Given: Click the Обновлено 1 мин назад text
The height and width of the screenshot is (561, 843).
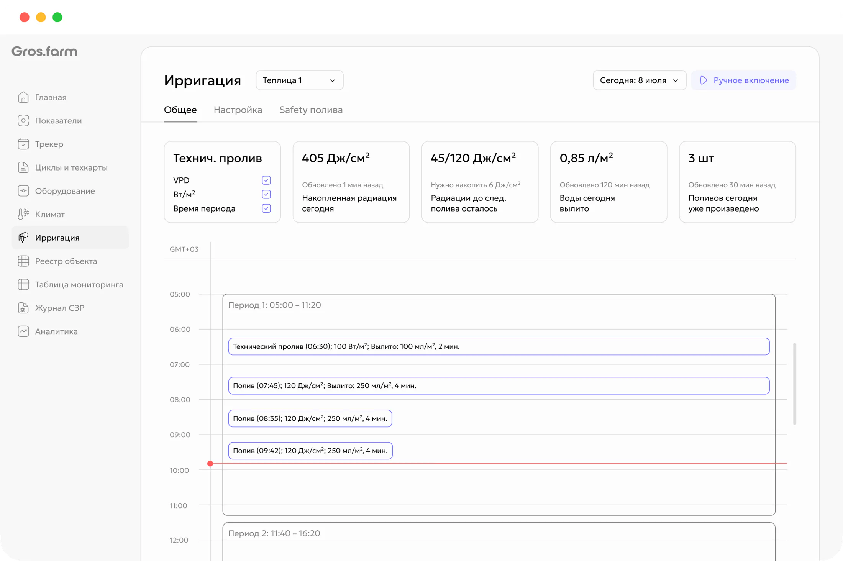Looking at the screenshot, I should tap(343, 185).
